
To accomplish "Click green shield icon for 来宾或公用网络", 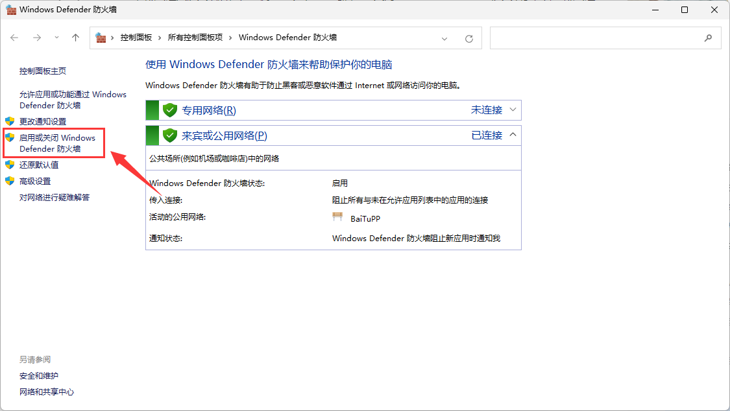I will click(x=170, y=135).
